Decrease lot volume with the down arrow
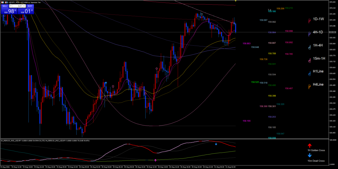This screenshot has width=338, height=169. (11, 6)
